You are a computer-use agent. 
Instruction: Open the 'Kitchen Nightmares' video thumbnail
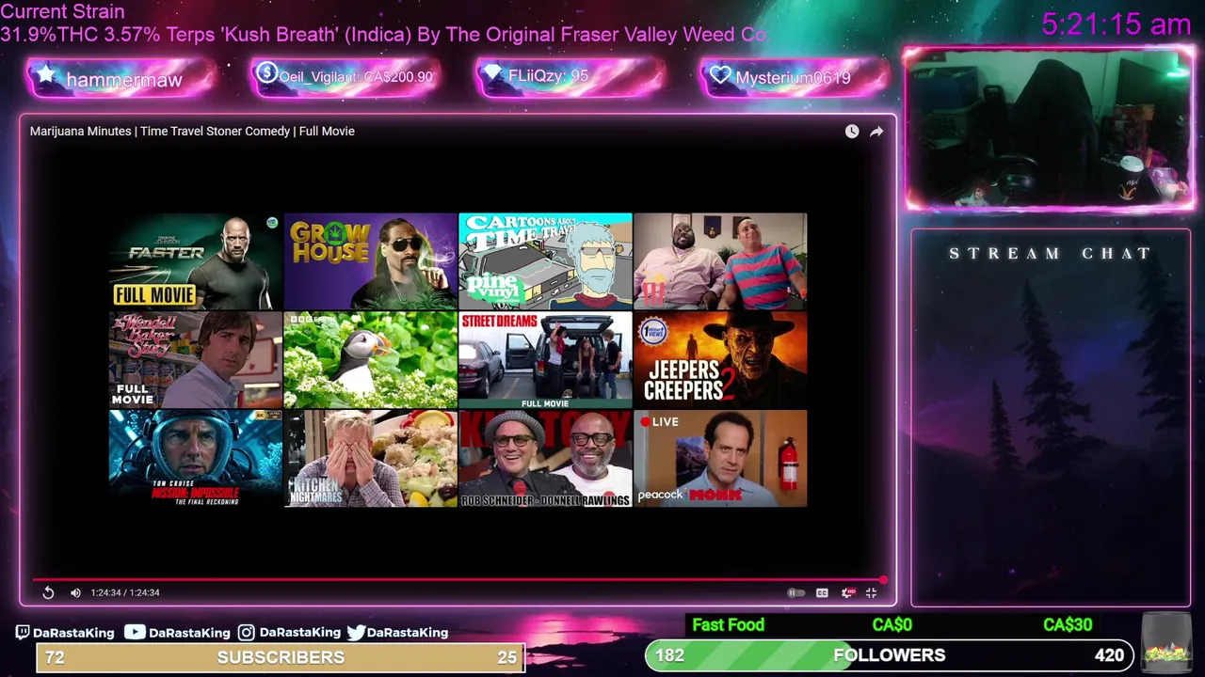370,458
